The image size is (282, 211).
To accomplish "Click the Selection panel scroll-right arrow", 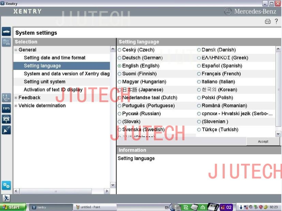I will pyautogui.click(x=107, y=191).
